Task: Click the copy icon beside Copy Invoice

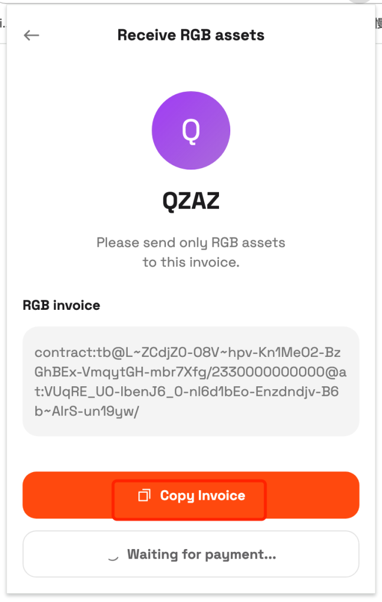Action: coord(144,495)
